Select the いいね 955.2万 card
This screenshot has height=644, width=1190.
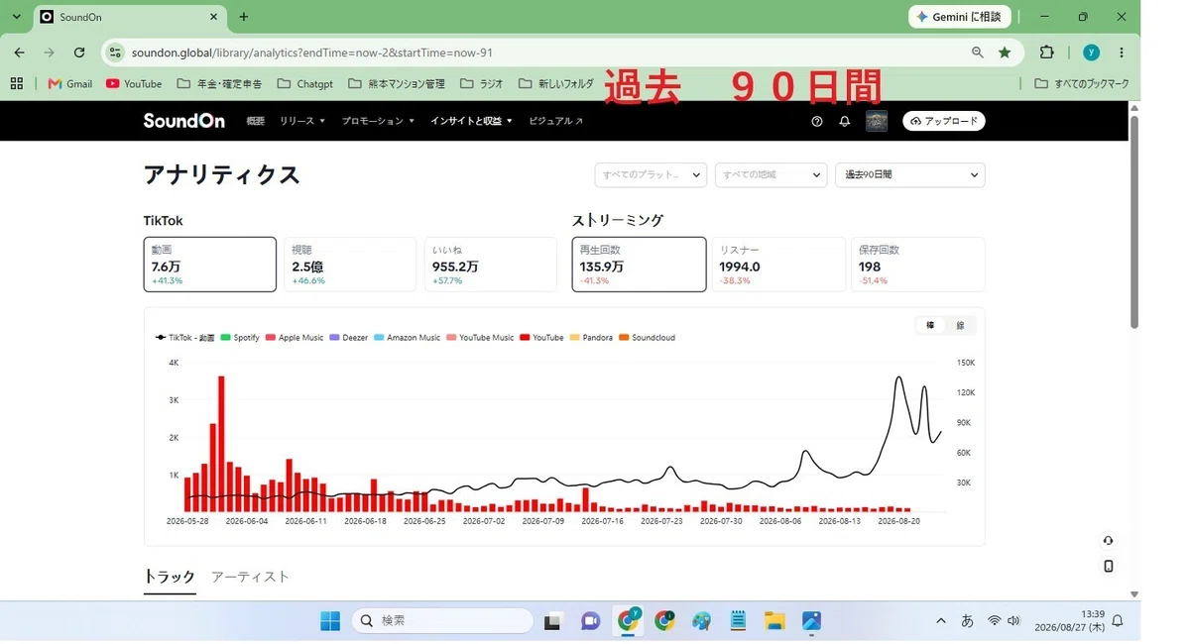pyautogui.click(x=490, y=265)
